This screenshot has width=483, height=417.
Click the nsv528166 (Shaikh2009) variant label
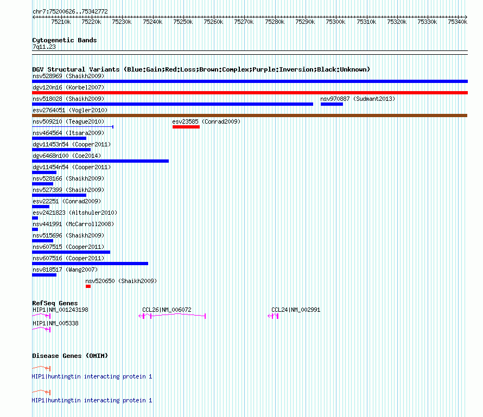(68, 178)
